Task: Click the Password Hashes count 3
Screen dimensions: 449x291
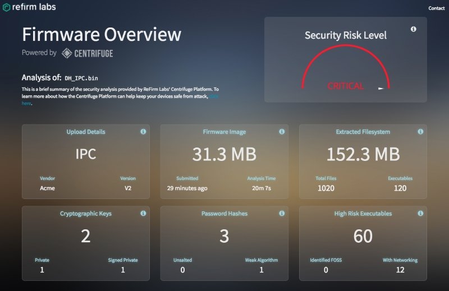Action: click(224, 236)
